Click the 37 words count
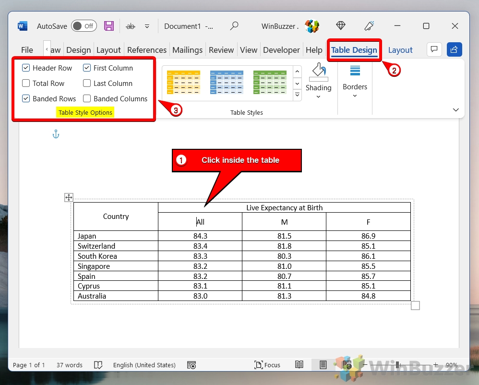 [x=69, y=365]
